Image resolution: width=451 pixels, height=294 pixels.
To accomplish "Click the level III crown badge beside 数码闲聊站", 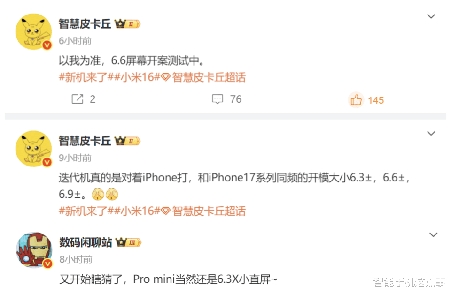I will (x=129, y=242).
